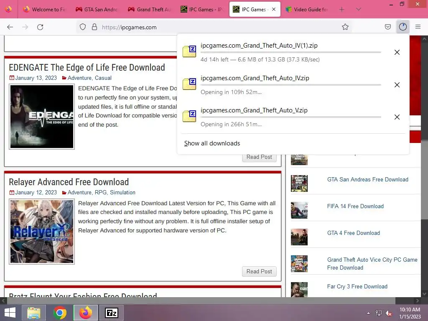Open Relayer Advanced Free Download title
This screenshot has width=428, height=321.
coord(69,182)
